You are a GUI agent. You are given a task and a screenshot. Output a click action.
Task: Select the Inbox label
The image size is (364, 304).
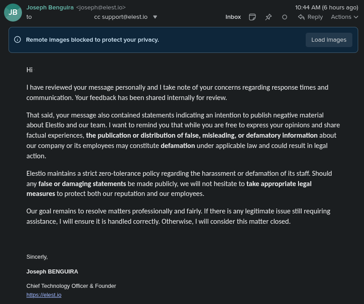click(x=233, y=17)
